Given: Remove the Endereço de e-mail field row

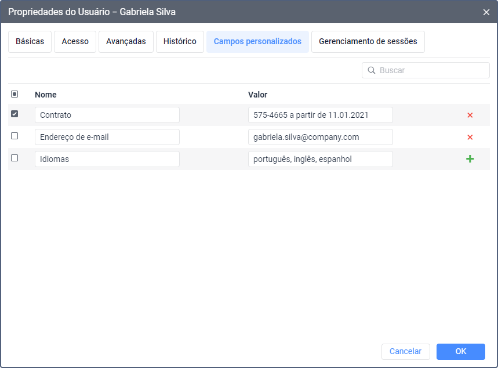Looking at the screenshot, I should 470,137.
